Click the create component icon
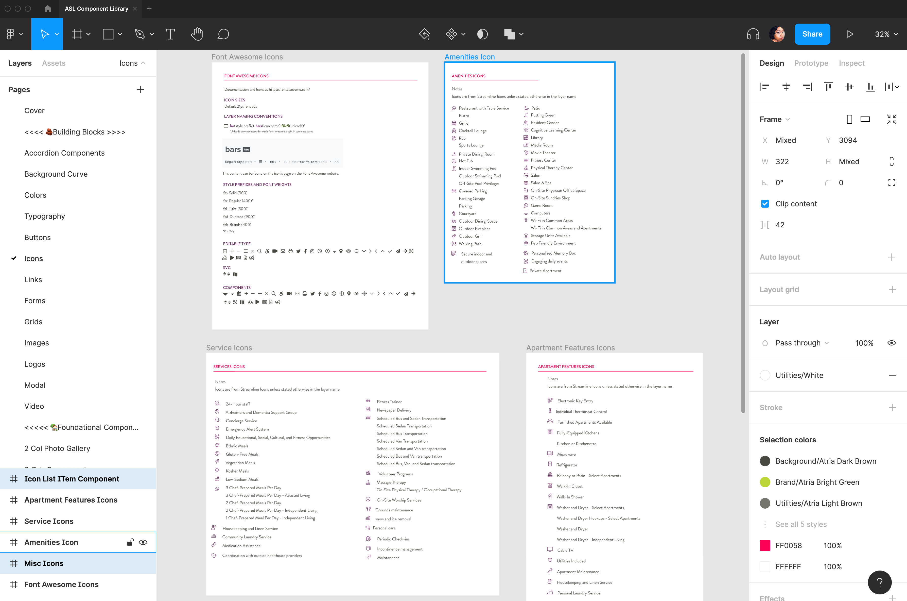 point(451,34)
